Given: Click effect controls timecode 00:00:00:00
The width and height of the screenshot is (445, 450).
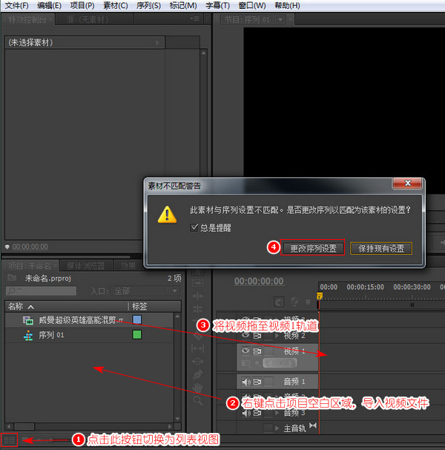Looking at the screenshot, I should [30, 247].
